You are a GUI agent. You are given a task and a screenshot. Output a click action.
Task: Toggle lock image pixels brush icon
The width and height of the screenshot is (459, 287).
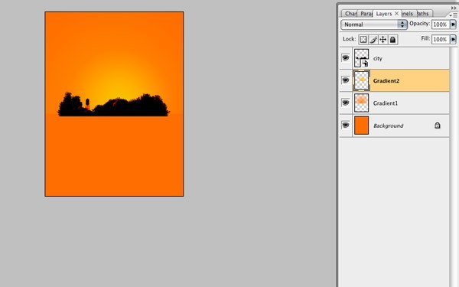373,40
